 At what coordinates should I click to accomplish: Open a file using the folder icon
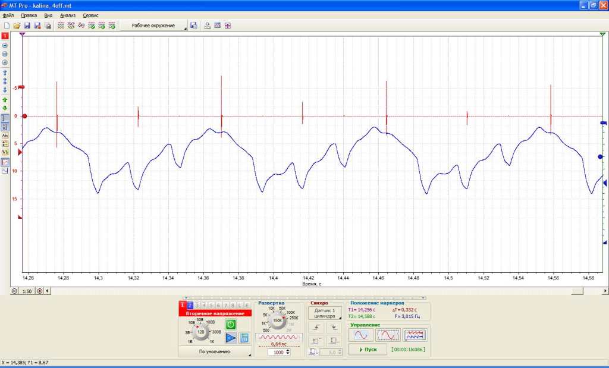pyautogui.click(x=17, y=26)
